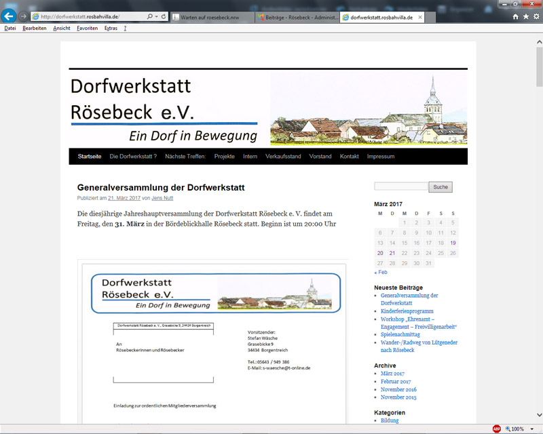This screenshot has width=543, height=434.
Task: Switch to the 'Warten auf roesebeck.nrw' tab
Action: [x=209, y=16]
